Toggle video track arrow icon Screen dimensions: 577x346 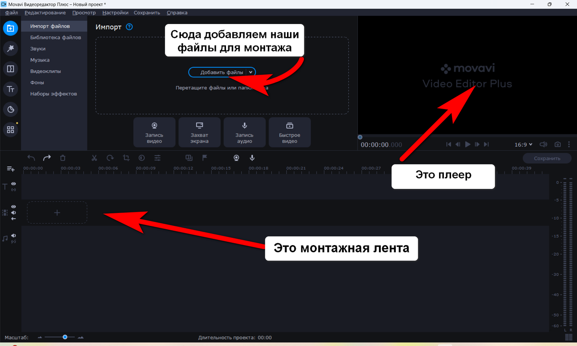click(14, 219)
